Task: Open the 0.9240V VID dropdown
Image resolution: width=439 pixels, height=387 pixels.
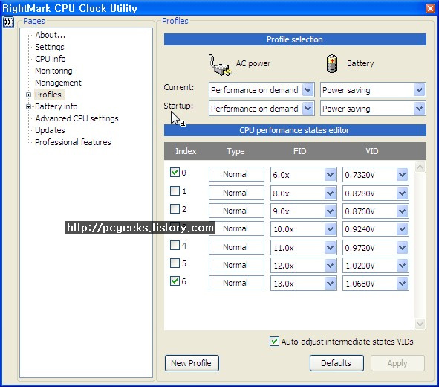Action: click(x=403, y=229)
